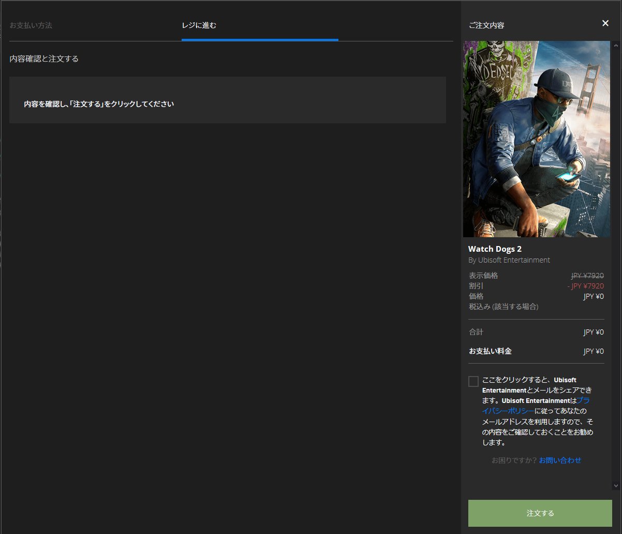Click the 内容確認と注文する heading
The height and width of the screenshot is (534, 622).
44,59
